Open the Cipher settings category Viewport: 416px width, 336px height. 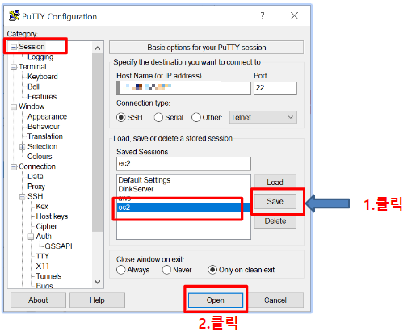[46, 226]
